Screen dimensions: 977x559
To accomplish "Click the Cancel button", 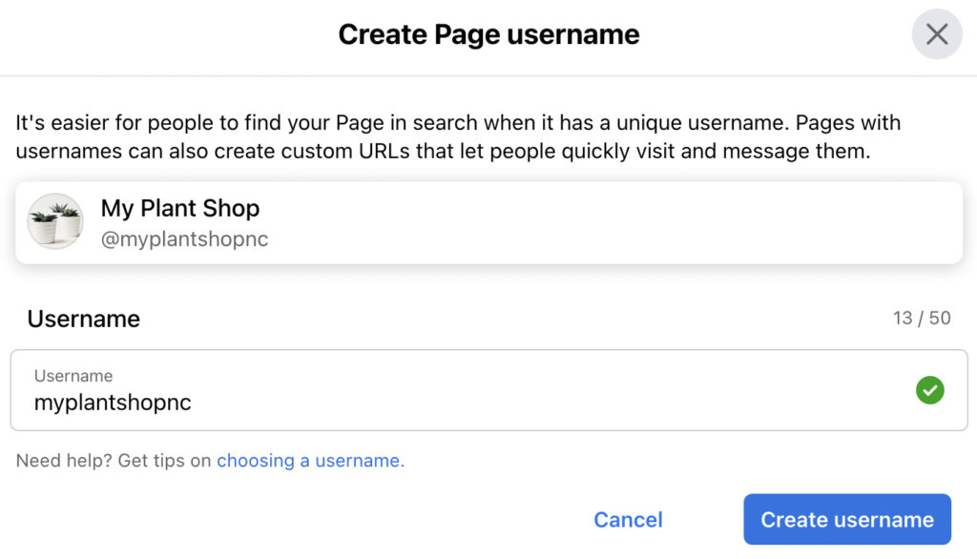I will coord(628,519).
